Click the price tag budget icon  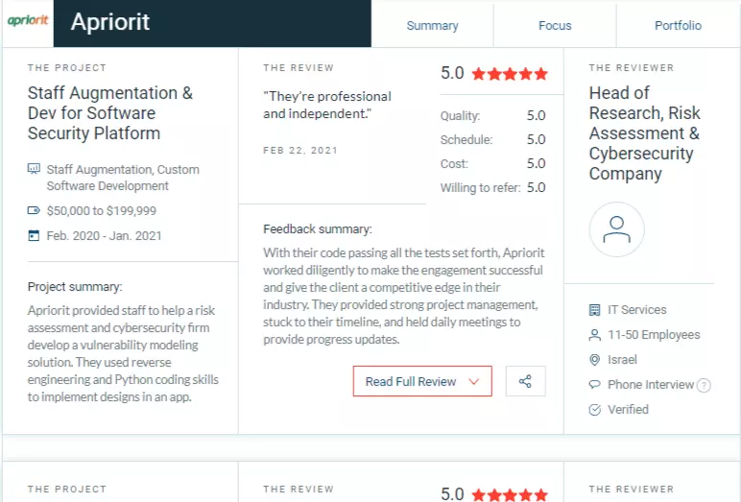(34, 210)
